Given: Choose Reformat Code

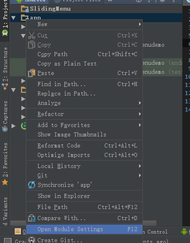Looking at the screenshot, I should pyautogui.click(x=84, y=145).
